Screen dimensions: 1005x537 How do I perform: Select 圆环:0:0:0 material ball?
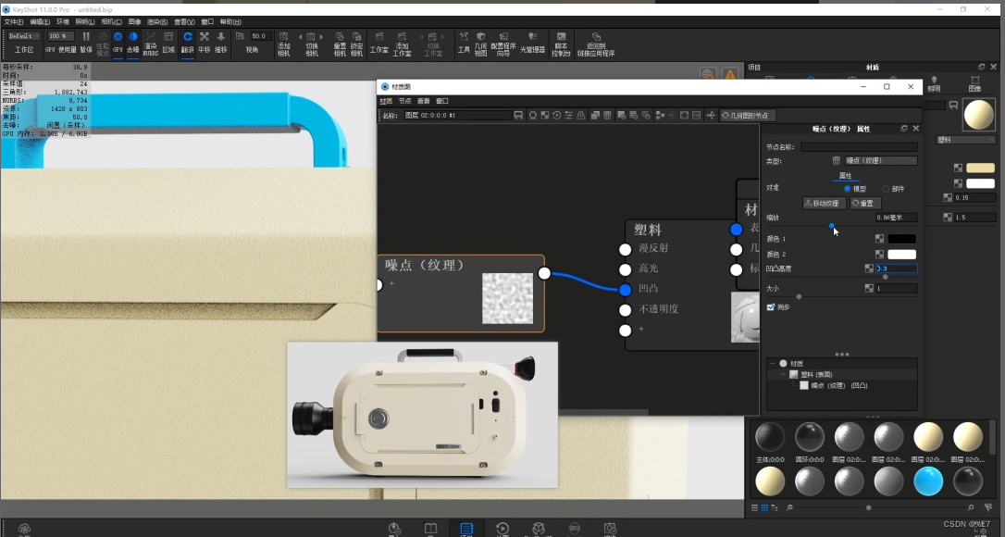click(x=810, y=437)
